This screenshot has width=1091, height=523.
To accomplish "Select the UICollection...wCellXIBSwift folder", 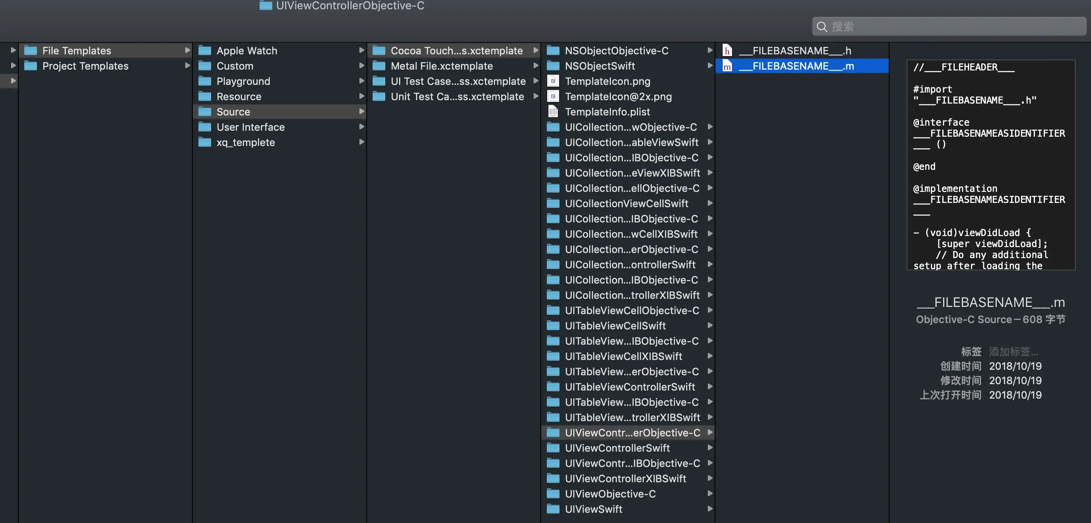I will pos(628,234).
